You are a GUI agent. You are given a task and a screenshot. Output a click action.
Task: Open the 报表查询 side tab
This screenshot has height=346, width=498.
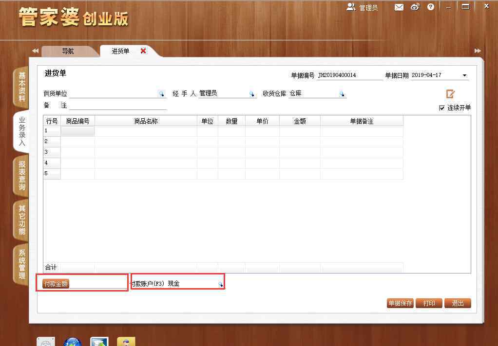[21, 175]
